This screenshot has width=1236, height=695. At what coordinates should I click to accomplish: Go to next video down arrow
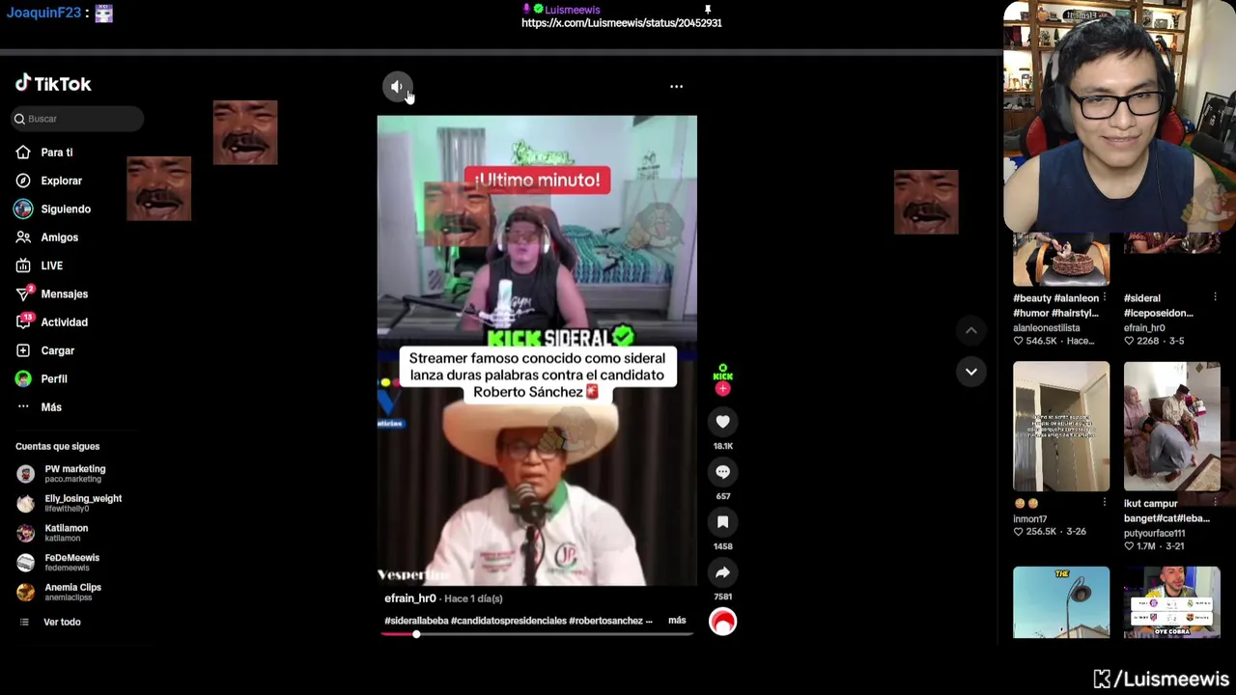[971, 371]
